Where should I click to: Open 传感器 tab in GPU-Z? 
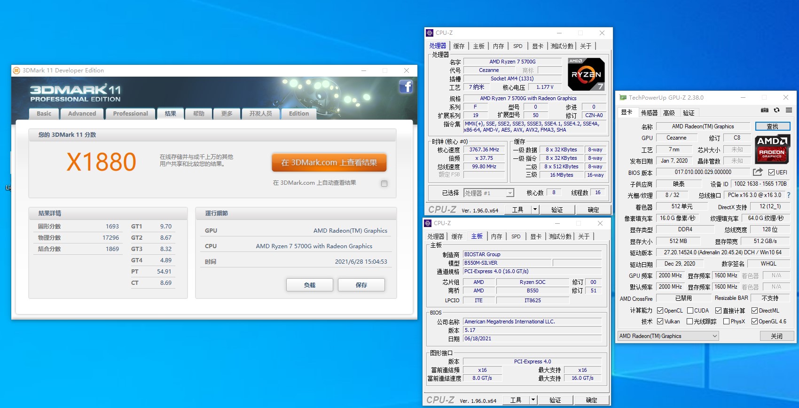(x=649, y=113)
